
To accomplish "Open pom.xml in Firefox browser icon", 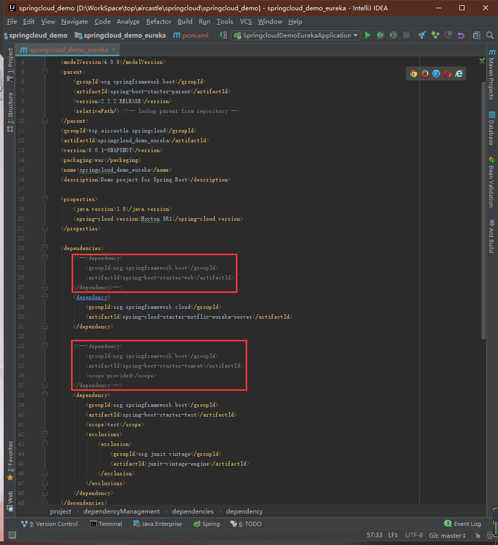I will (425, 74).
